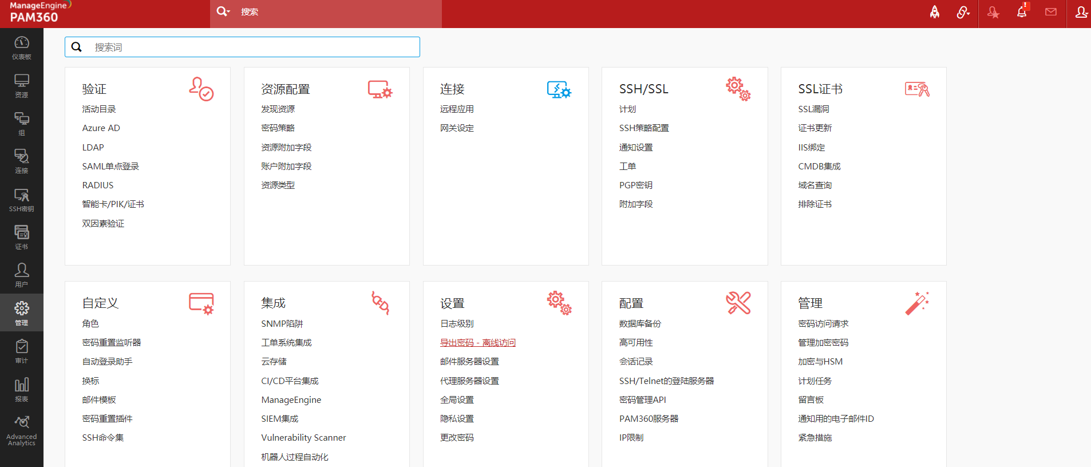Image resolution: width=1091 pixels, height=467 pixels.
Task: Open 智能卡/PIK/证书 settings
Action: [x=113, y=204]
